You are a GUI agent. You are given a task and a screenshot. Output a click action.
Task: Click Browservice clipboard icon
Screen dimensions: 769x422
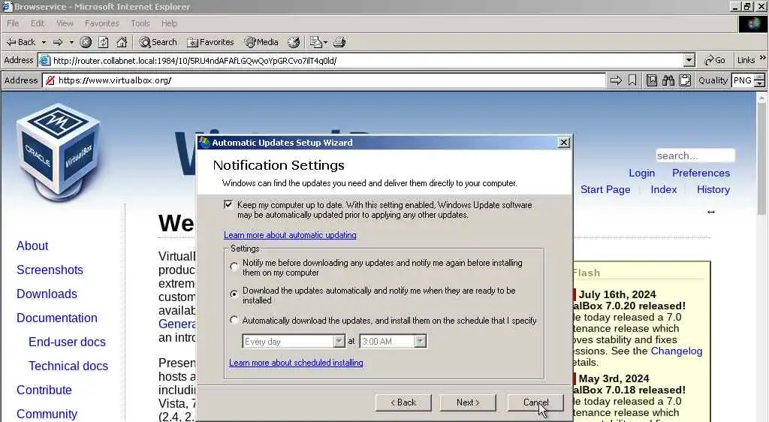(685, 80)
